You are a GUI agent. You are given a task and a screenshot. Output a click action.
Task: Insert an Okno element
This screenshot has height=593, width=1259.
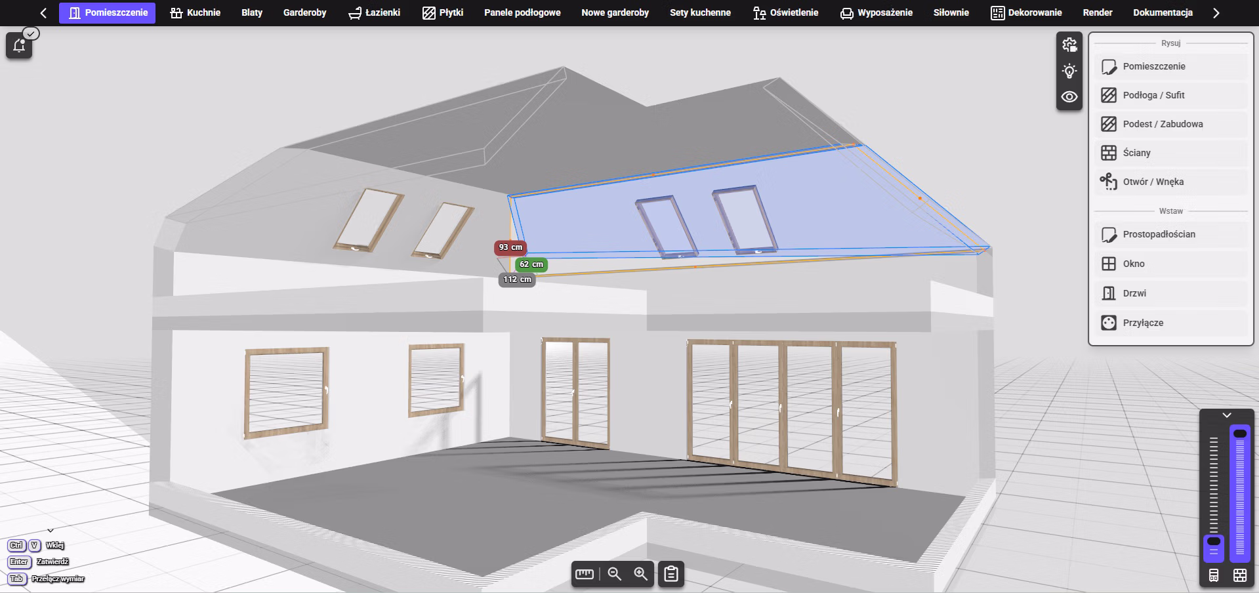pyautogui.click(x=1171, y=264)
